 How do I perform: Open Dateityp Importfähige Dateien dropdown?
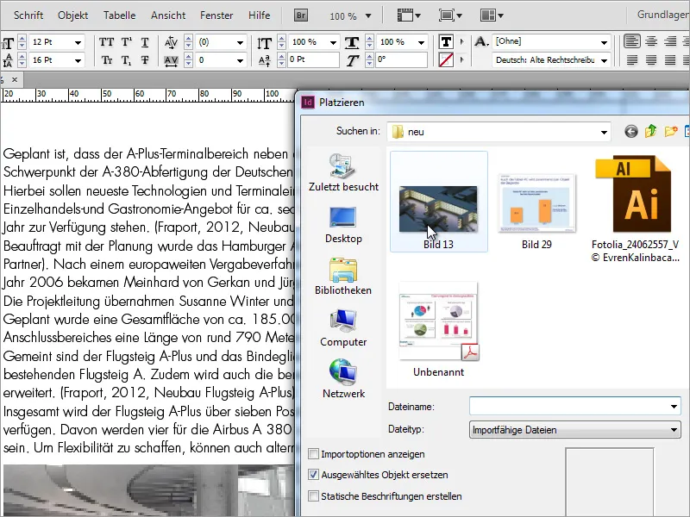674,429
